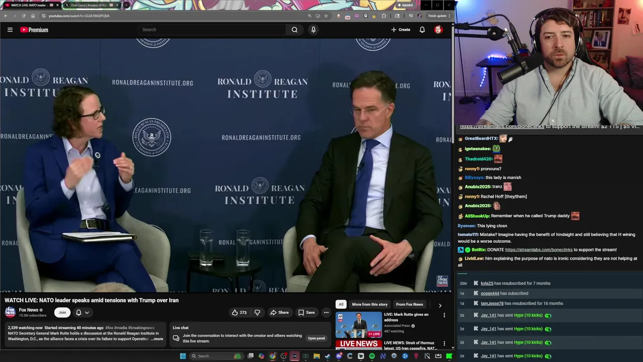
Task: Open more actions ellipsis under video
Action: pos(326,313)
